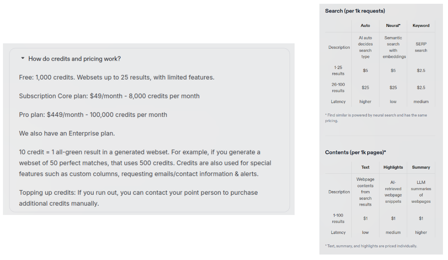Select the Summary column header

(x=421, y=167)
